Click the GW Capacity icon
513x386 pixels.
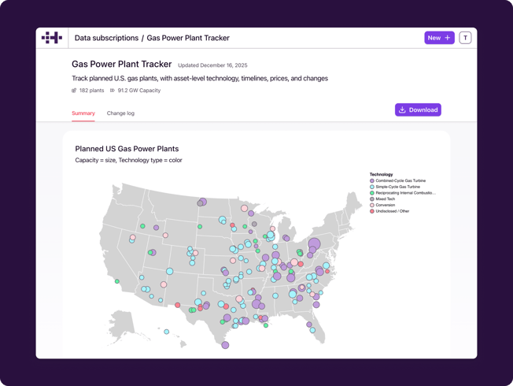[113, 91]
